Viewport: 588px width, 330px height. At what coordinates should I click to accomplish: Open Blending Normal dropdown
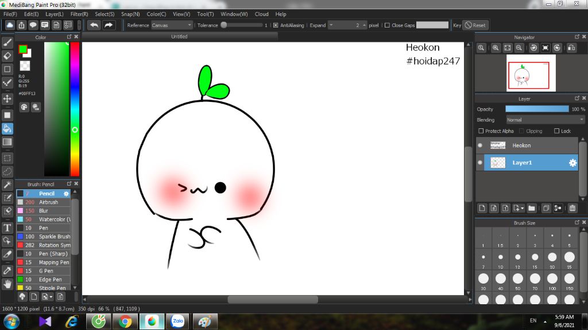coord(546,120)
